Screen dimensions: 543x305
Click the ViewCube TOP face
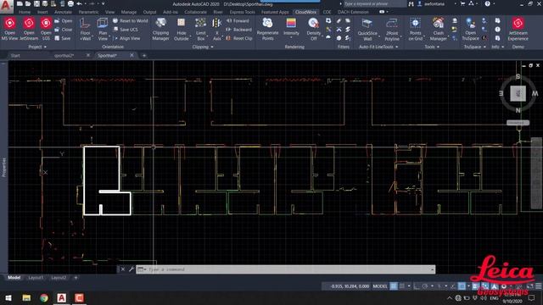coord(518,93)
